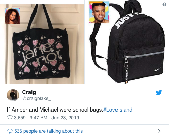The height and width of the screenshot is (137, 169).
Task: Click the 3,659 likes count
Action: [20, 118]
